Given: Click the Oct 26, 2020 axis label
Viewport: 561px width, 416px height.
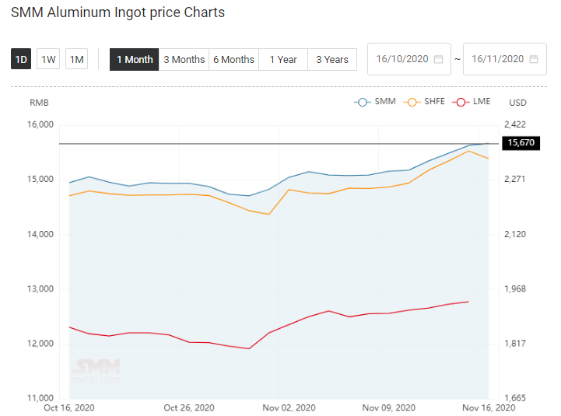Looking at the screenshot, I should (189, 407).
